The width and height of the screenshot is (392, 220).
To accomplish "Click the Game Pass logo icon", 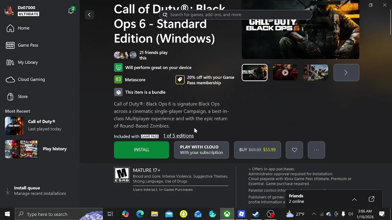I will point(10,45).
